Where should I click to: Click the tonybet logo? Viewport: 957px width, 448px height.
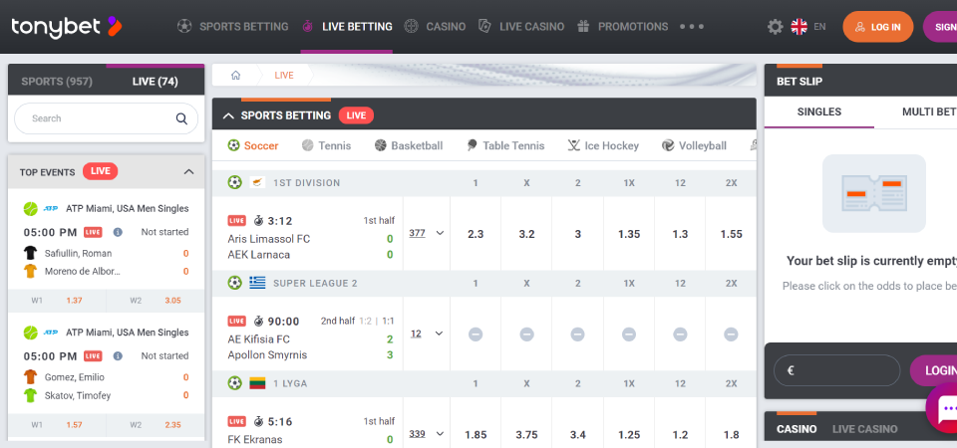[67, 27]
